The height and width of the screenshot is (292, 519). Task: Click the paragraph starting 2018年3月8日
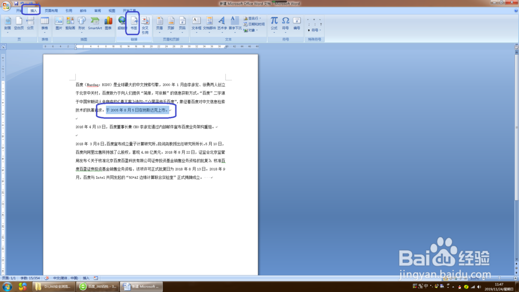coord(151,161)
